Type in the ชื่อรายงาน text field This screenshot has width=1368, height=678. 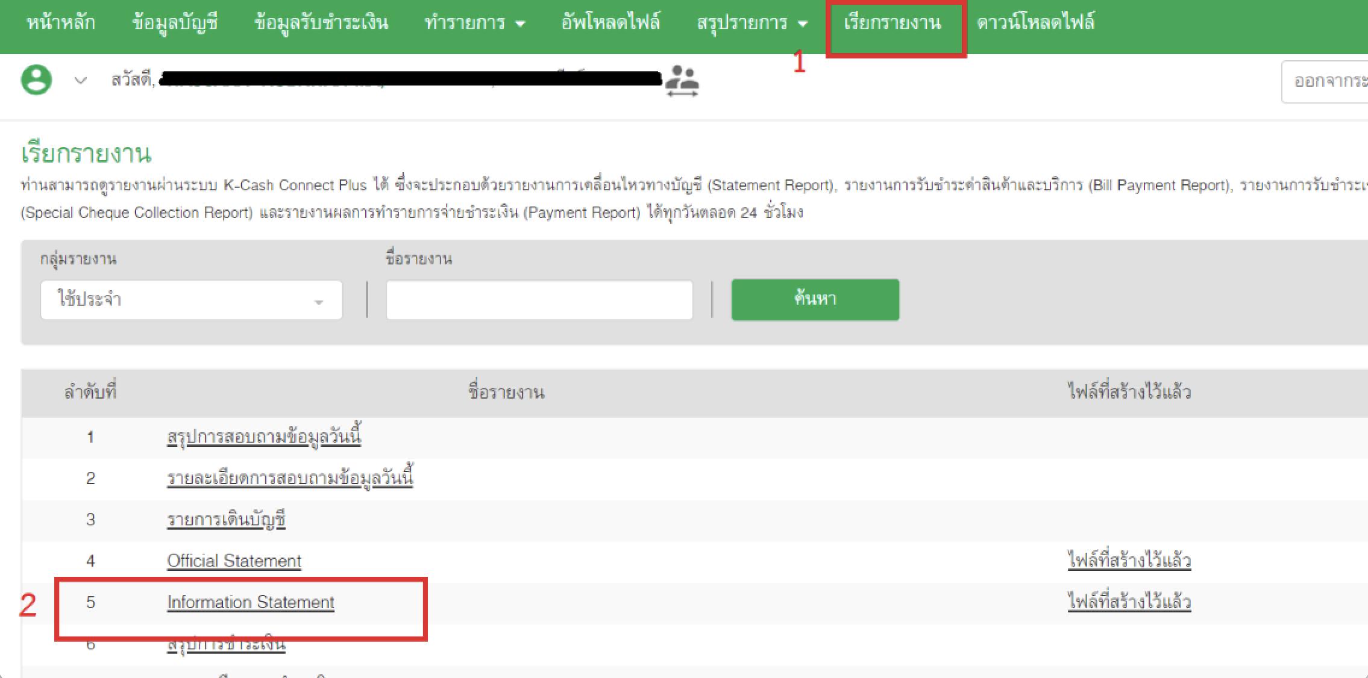pyautogui.click(x=539, y=299)
